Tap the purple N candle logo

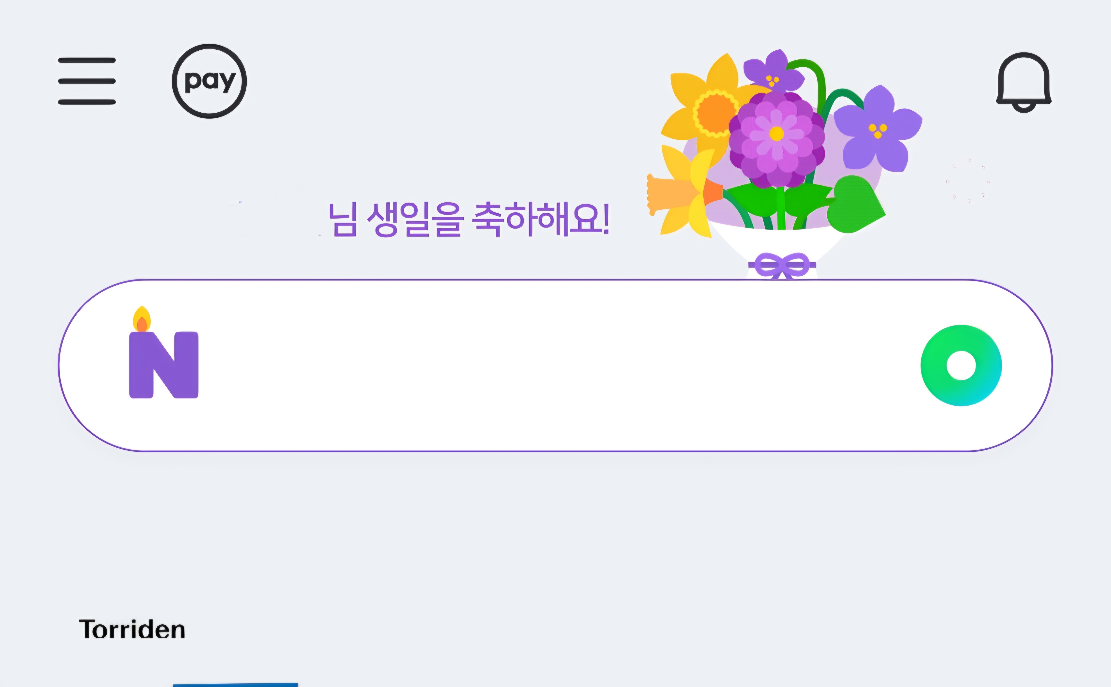pyautogui.click(x=164, y=364)
